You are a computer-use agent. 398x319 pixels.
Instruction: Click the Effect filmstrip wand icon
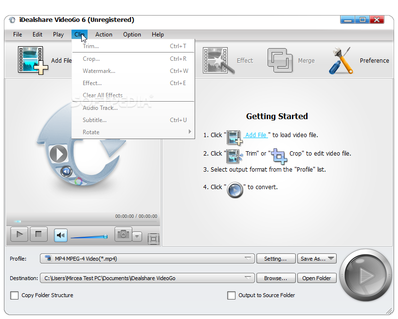click(x=218, y=60)
